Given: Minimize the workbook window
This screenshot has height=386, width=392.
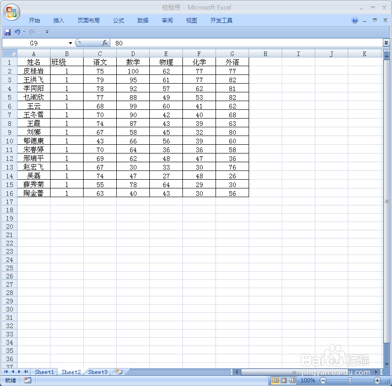Looking at the screenshot, I should (364, 21).
